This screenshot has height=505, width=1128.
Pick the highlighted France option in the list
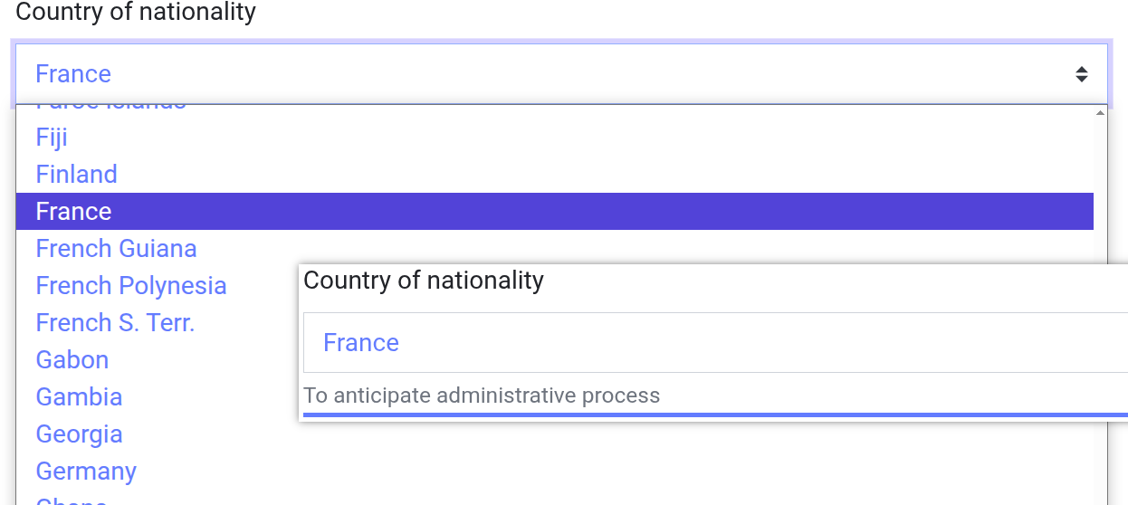[x=74, y=212]
